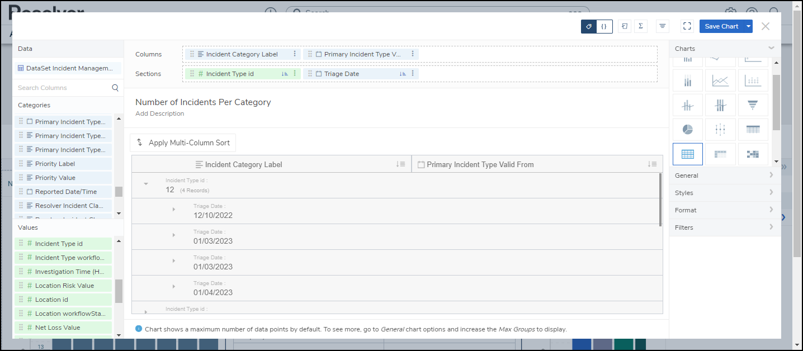Screen dimensions: 803x351
Task: Sort the Primary Incident Type Valid From header
Action: 652,164
